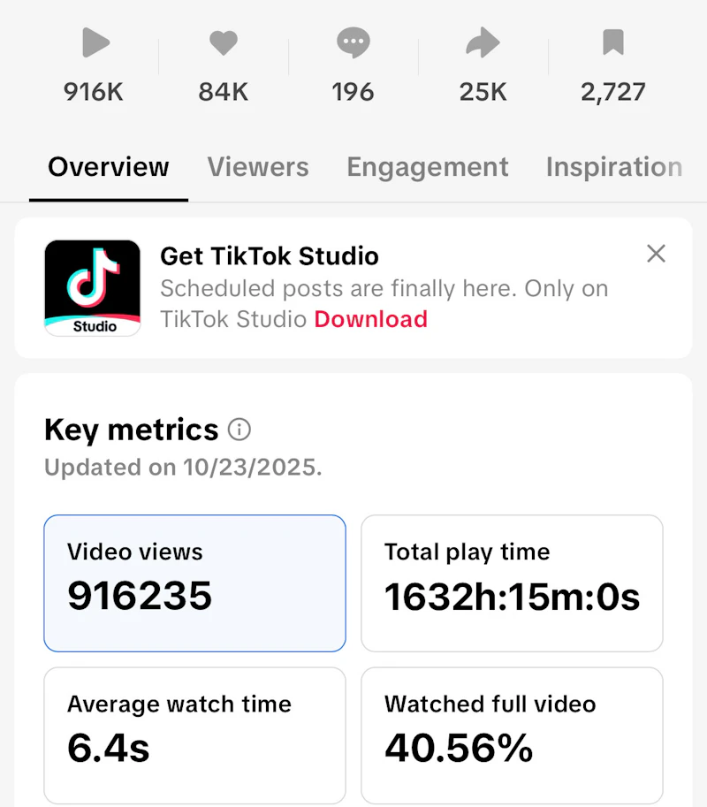The width and height of the screenshot is (707, 807).
Task: Open the Total play time metric card
Action: coord(511,583)
